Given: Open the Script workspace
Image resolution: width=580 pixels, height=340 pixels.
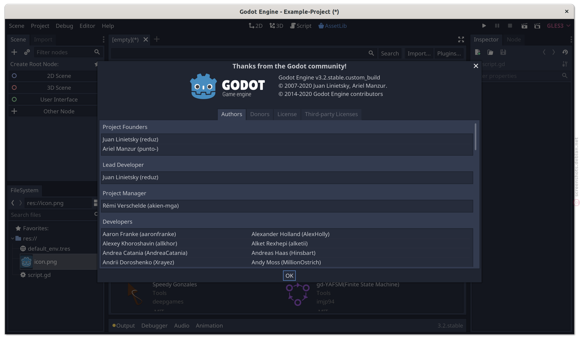Looking at the screenshot, I should [301, 26].
